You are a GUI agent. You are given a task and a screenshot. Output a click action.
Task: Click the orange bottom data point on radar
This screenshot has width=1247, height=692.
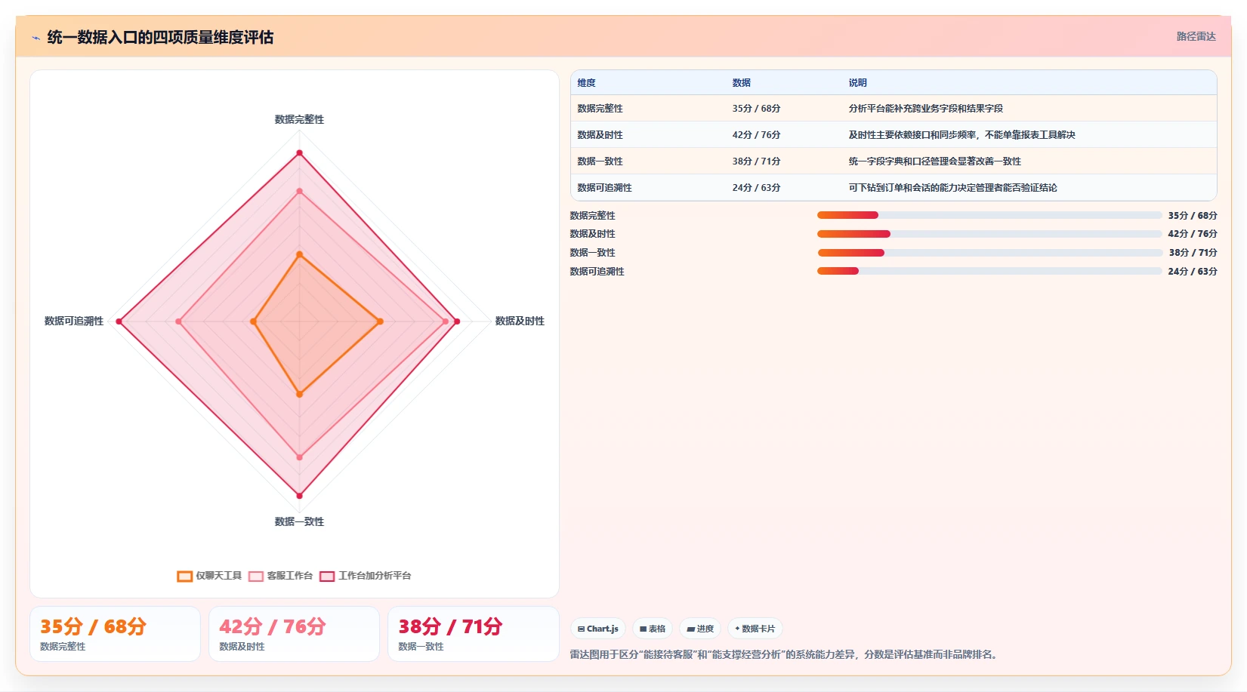pyautogui.click(x=299, y=394)
